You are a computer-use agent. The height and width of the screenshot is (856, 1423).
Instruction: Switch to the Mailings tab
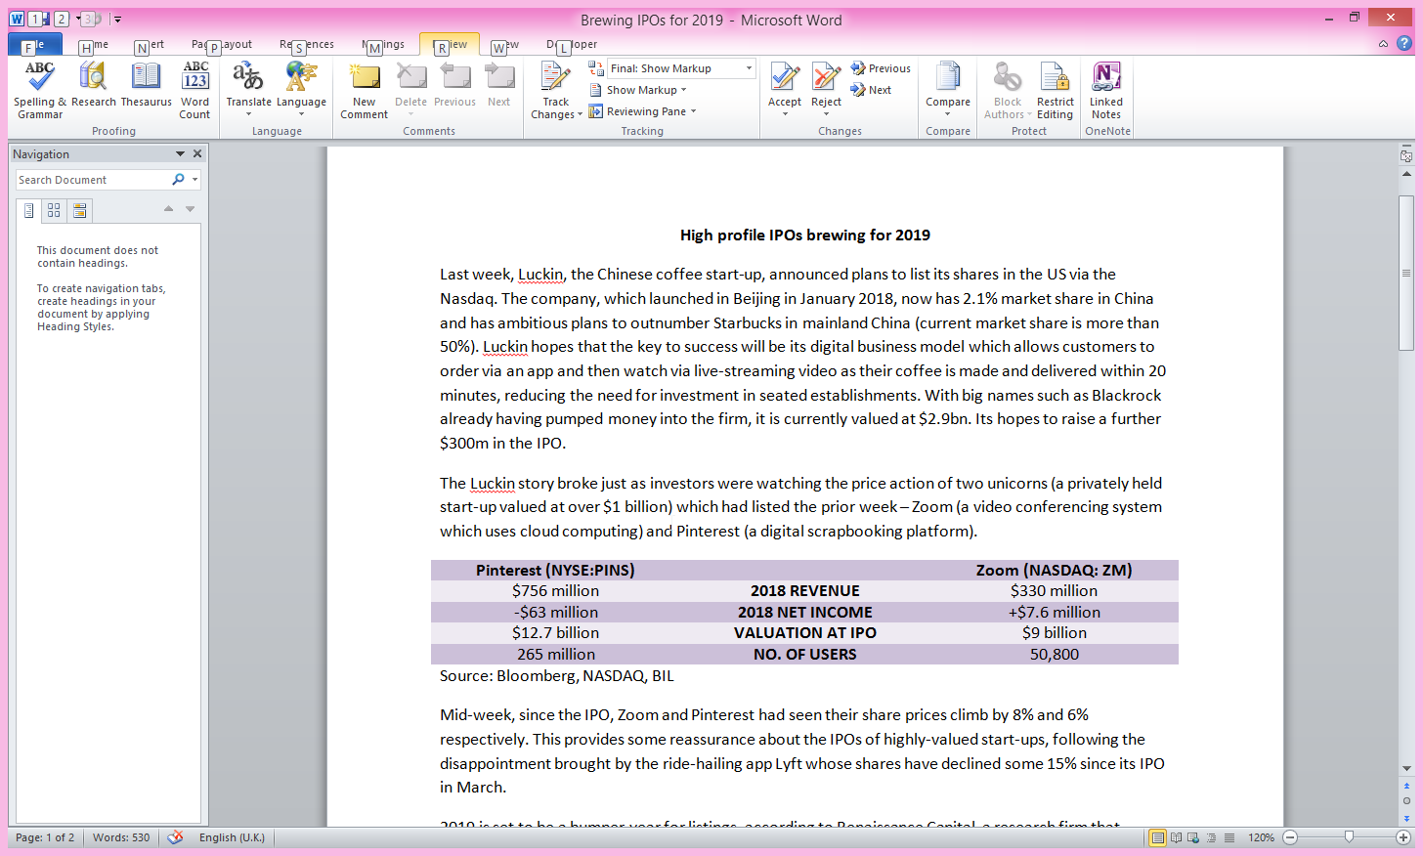point(383,44)
